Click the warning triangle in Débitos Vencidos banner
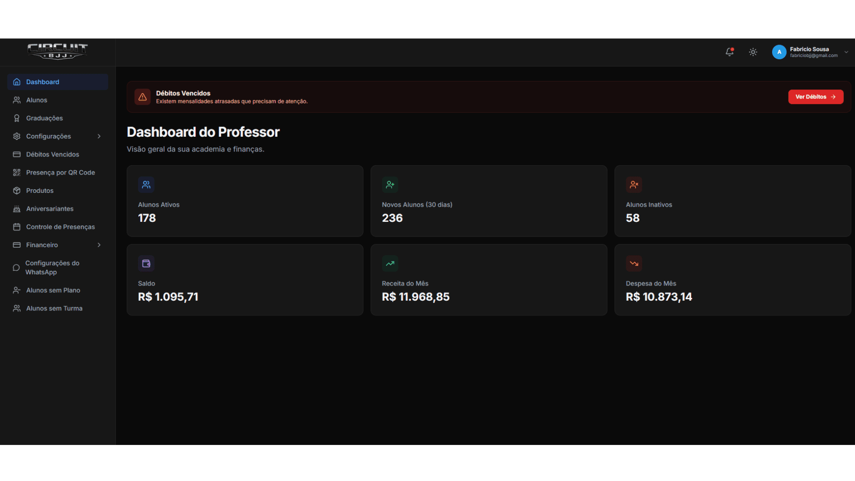Screen dimensions: 855x481 142,97
